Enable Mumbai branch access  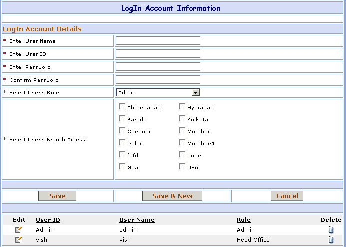182,131
